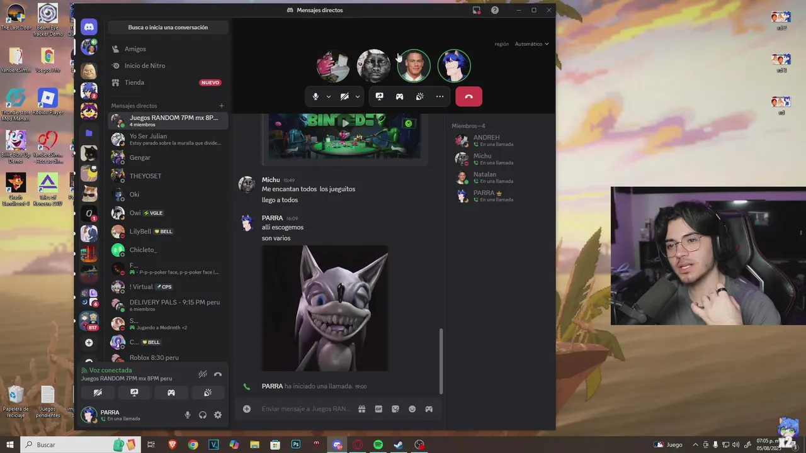This screenshot has height=453, width=806.
Task: Open the Discord home button
Action: [89, 27]
